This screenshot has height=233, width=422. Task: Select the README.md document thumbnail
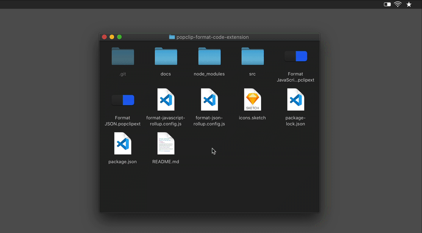[166, 143]
